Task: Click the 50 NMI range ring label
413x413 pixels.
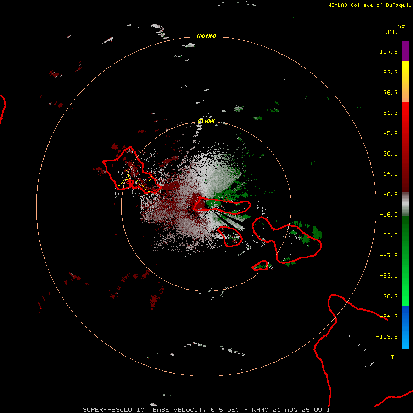Action: pos(206,122)
